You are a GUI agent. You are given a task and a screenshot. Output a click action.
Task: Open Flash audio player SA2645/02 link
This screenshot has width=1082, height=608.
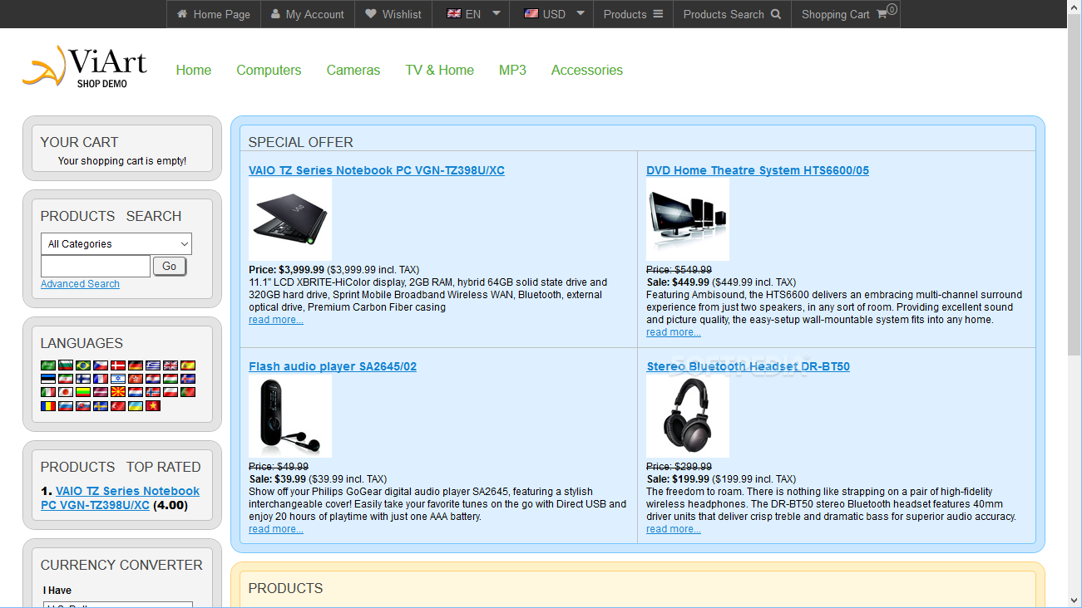[x=333, y=366]
